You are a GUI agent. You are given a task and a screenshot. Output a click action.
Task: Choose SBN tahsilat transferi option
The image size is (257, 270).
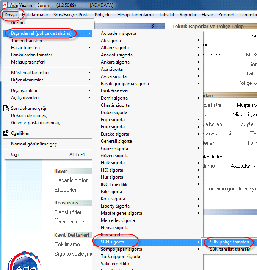click(230, 249)
